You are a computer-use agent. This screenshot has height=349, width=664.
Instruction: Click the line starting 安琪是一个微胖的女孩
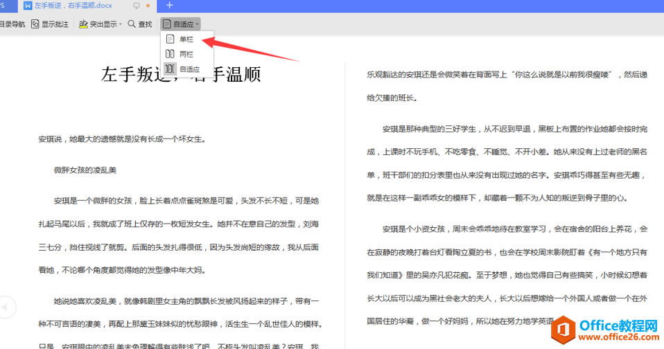point(186,201)
